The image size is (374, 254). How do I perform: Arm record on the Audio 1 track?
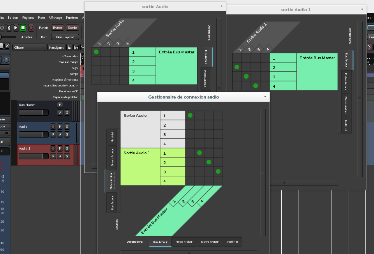[x=53, y=148]
